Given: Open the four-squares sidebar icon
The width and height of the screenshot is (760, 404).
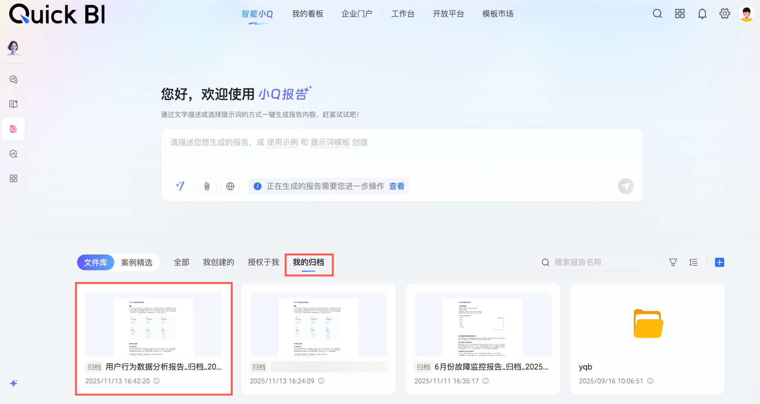Looking at the screenshot, I should click(13, 178).
